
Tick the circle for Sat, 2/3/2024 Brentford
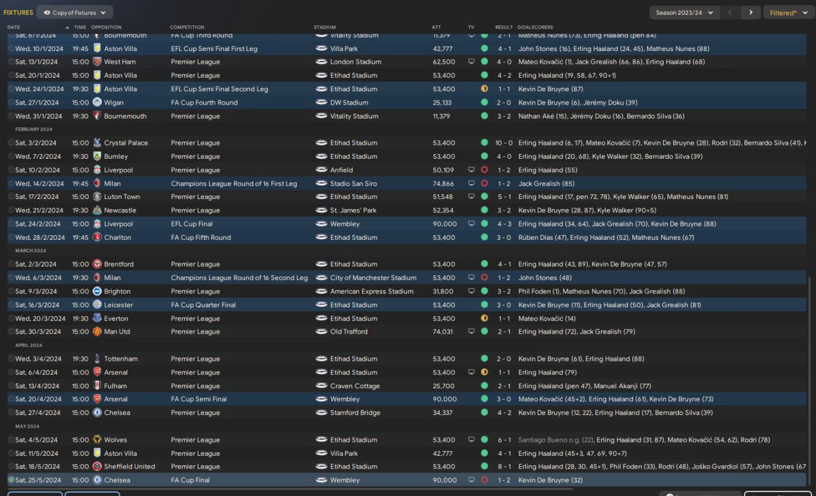(11, 264)
